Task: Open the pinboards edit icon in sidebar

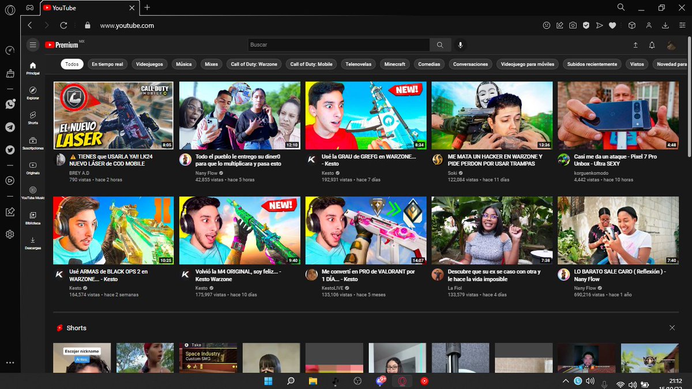Action: point(10,212)
